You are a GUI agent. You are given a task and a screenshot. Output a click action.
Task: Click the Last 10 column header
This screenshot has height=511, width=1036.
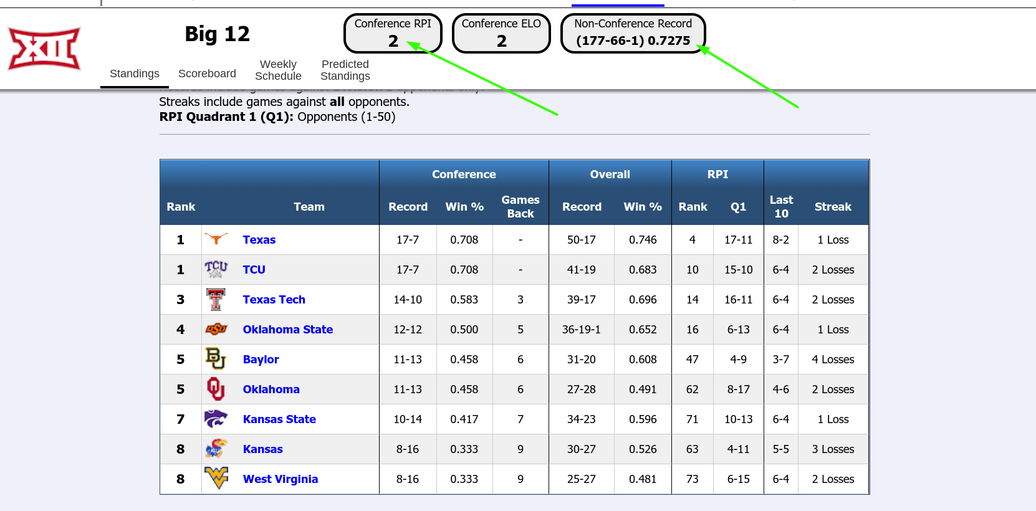781,207
